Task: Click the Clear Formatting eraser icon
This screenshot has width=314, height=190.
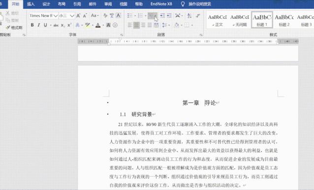Action: click(105, 15)
